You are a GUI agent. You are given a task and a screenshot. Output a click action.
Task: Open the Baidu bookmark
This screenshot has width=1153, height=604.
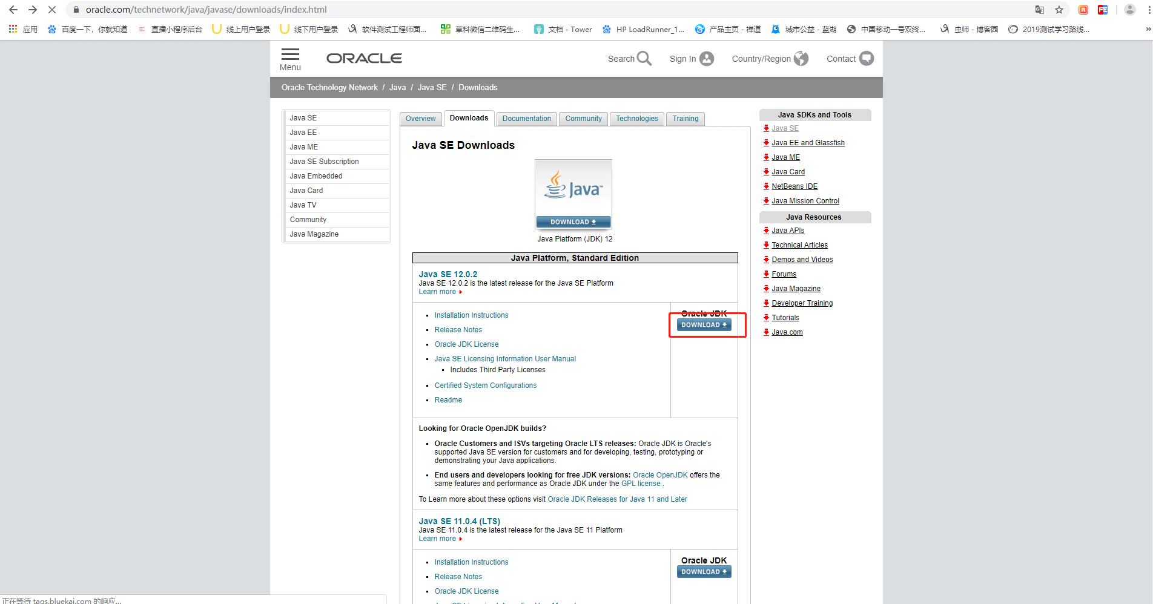click(87, 29)
